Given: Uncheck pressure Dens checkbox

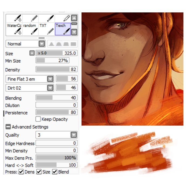Looking at the screenshot, I should click(x=21, y=172).
